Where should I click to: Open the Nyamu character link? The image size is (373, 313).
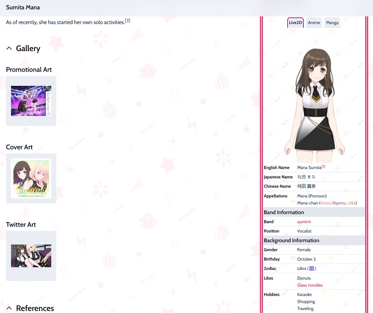point(339,203)
